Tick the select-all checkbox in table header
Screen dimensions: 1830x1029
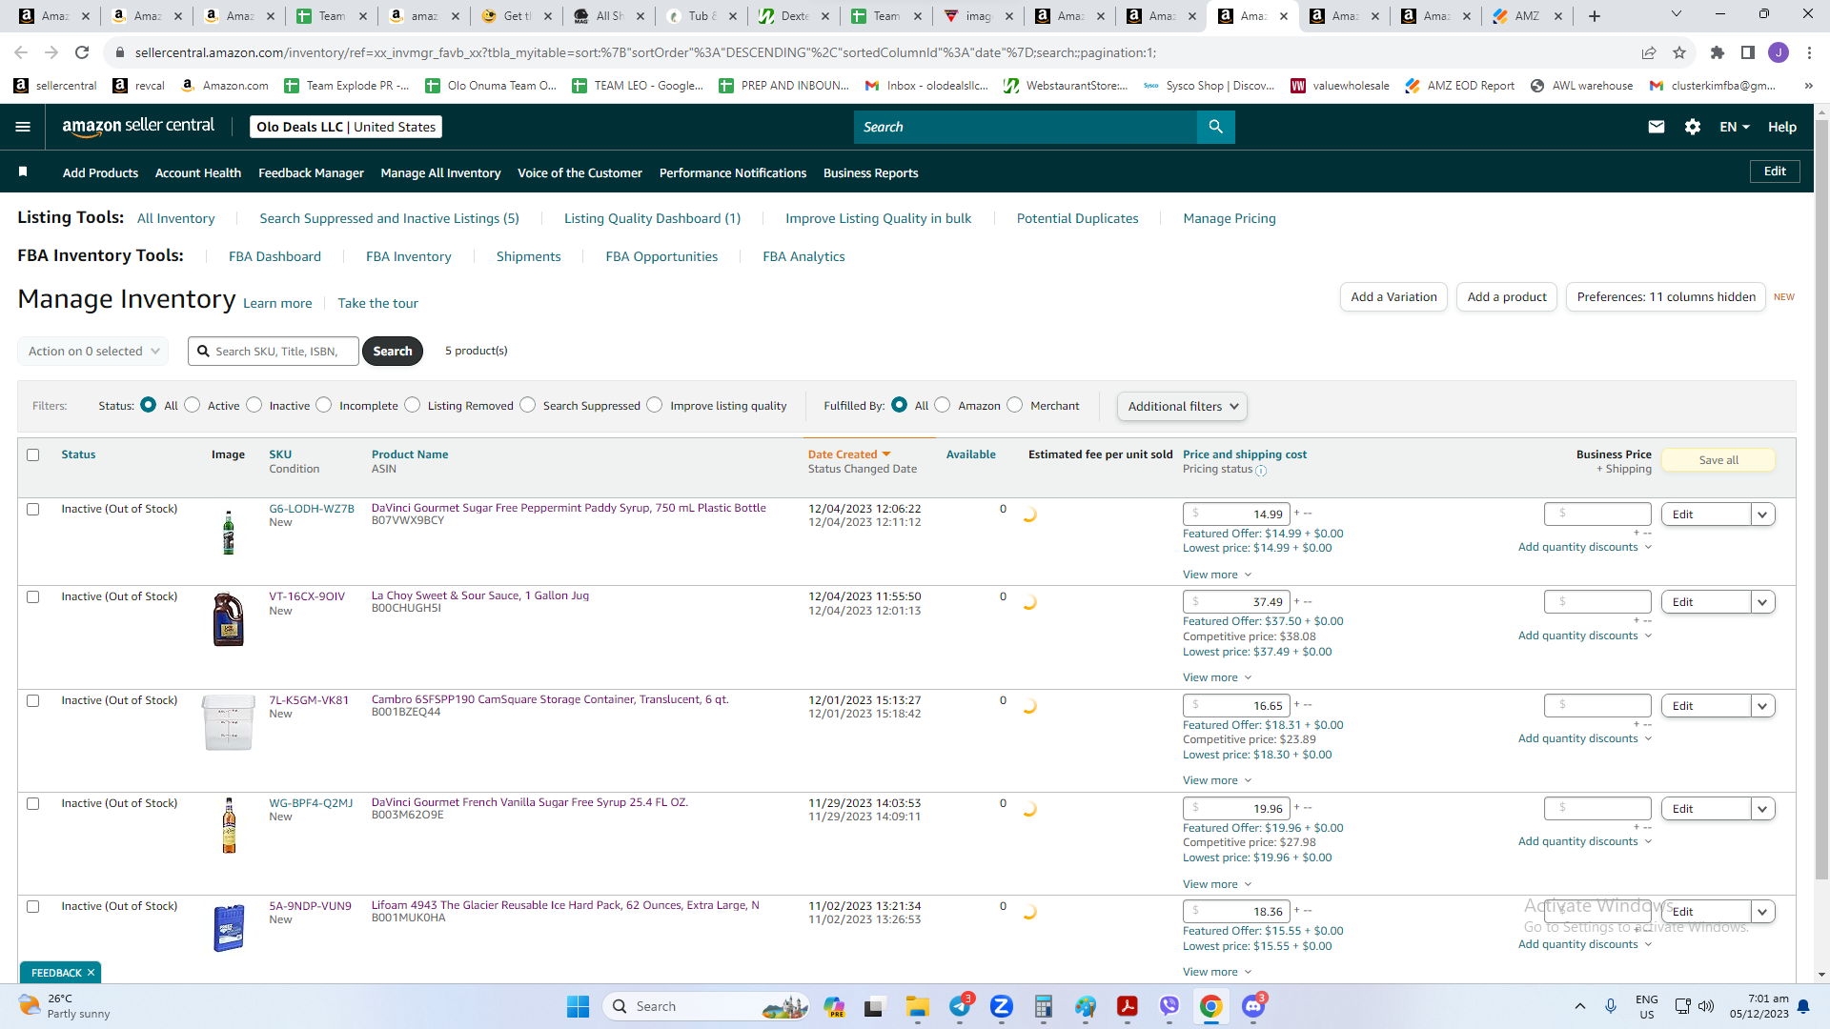coord(33,454)
